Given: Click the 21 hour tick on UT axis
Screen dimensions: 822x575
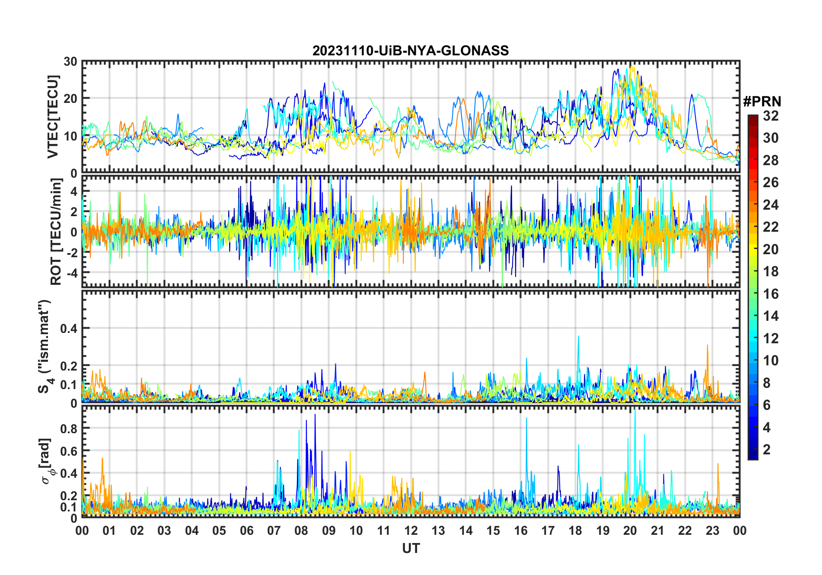Looking at the screenshot, I should click(658, 530).
